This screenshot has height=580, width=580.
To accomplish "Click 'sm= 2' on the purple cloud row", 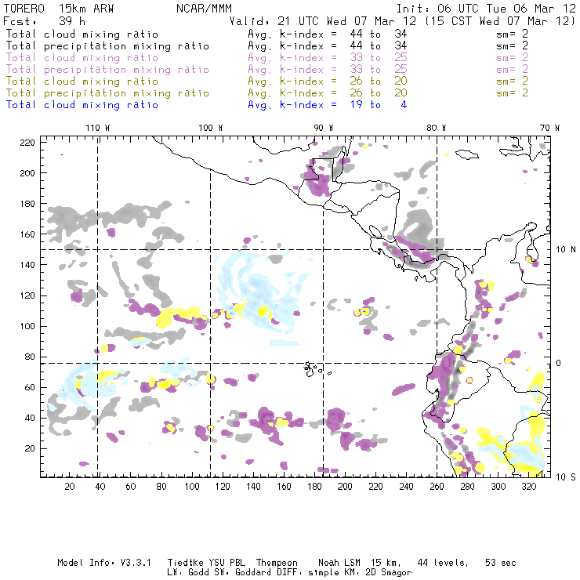I will [x=512, y=58].
